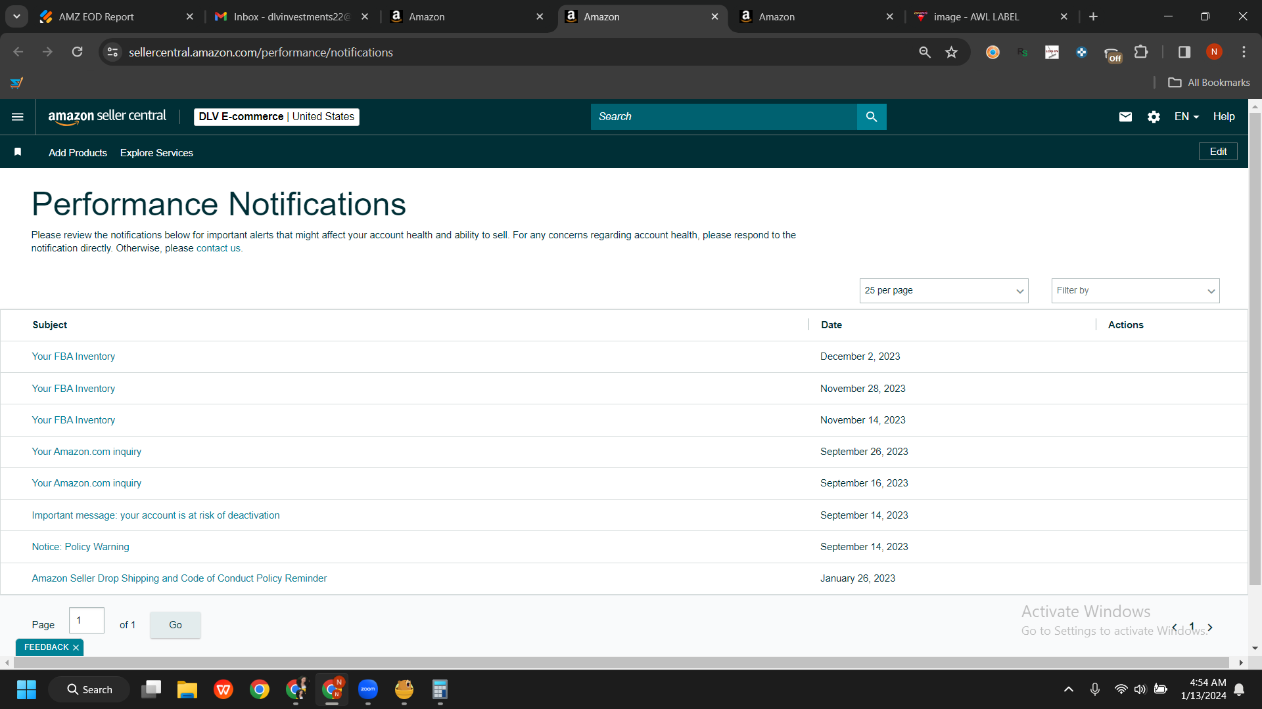Open the November 28, 2023 FBA Inventory notification

(x=74, y=389)
